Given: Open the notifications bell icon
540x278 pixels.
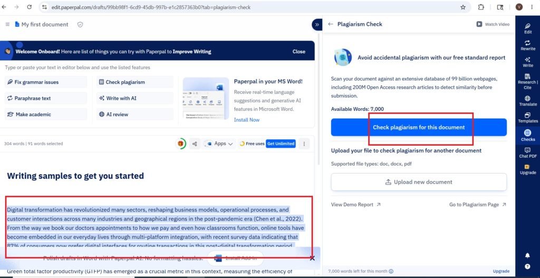Looking at the screenshot, I should pyautogui.click(x=527, y=255).
